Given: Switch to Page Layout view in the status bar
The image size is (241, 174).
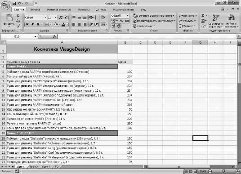Looking at the screenshot, I should (x=191, y=171).
